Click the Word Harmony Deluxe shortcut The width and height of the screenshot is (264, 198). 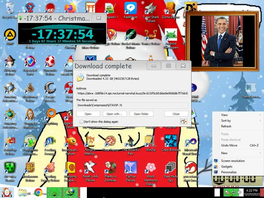[151, 174]
